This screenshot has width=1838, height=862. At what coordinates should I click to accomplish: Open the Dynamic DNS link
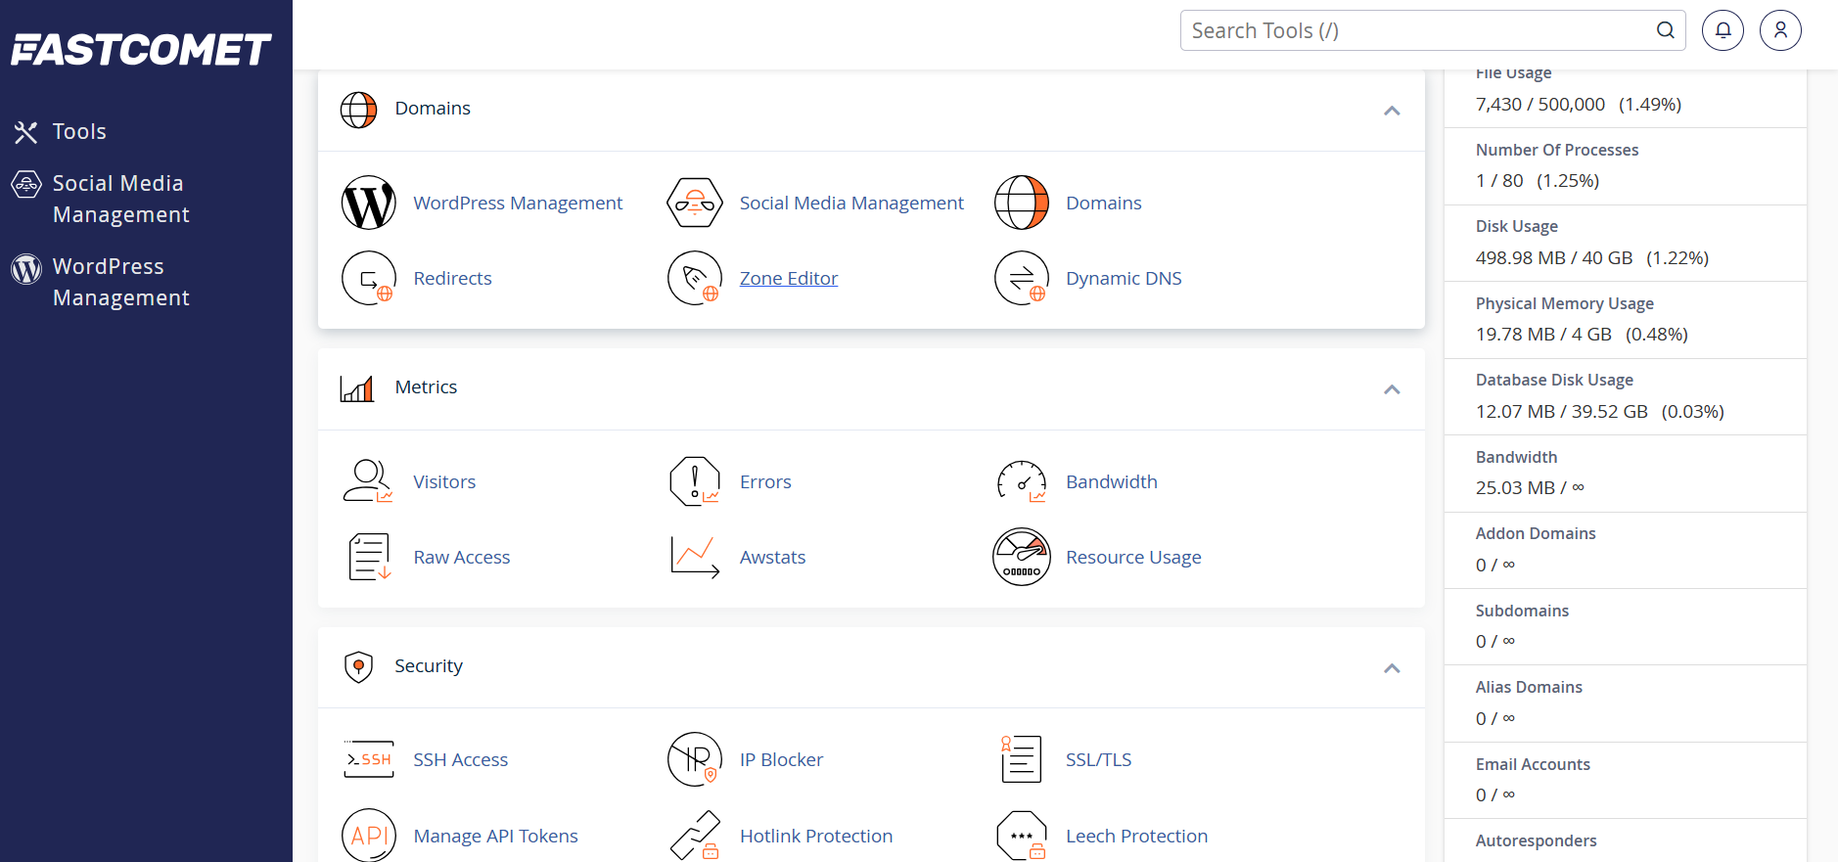pyautogui.click(x=1124, y=278)
